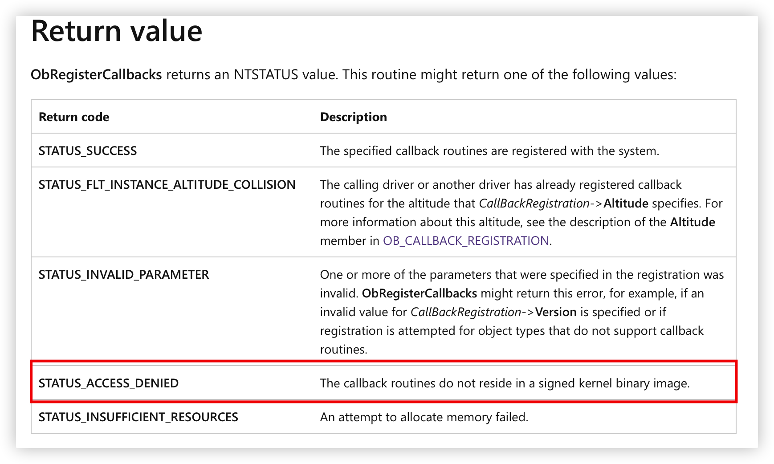This screenshot has width=774, height=464.
Task: Click "An attempt to allocate memory failed" text
Action: (x=424, y=417)
